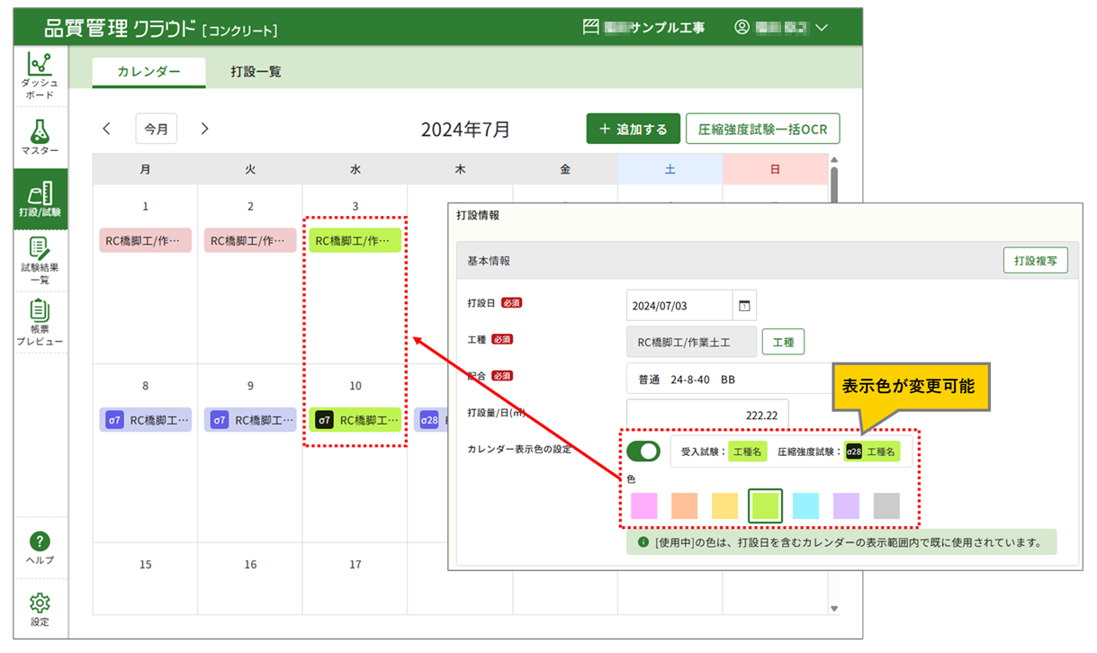Image resolution: width=1097 pixels, height=653 pixels.
Task: Click the 打設量/日 input field
Action: 707,414
